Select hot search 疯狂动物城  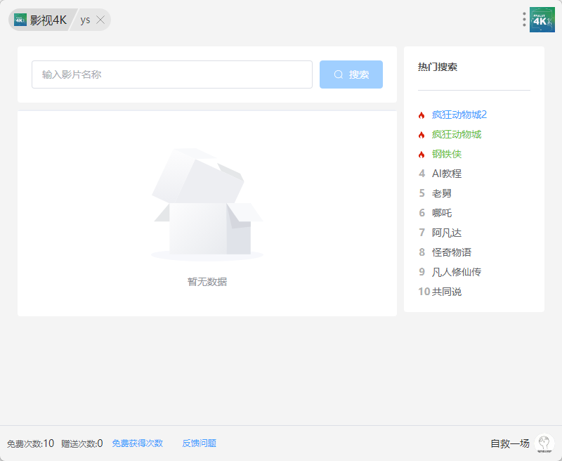click(457, 134)
